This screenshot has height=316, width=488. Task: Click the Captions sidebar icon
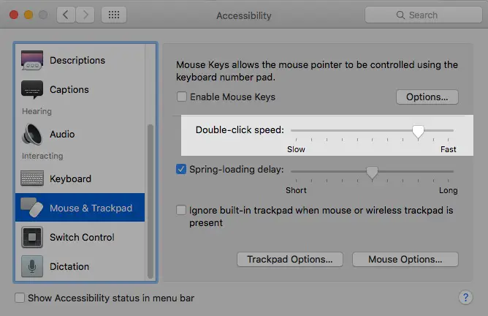point(32,90)
